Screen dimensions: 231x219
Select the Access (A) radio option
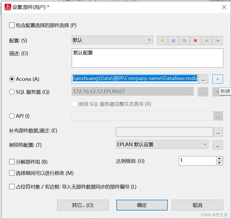click(x=12, y=79)
